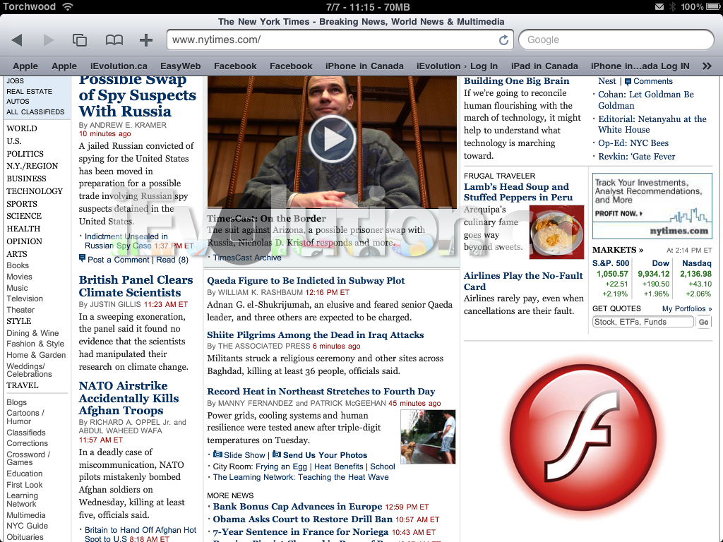Open Revkin: 'Gate Fever link
Viewport: 723px width, 542px height.
tap(636, 157)
